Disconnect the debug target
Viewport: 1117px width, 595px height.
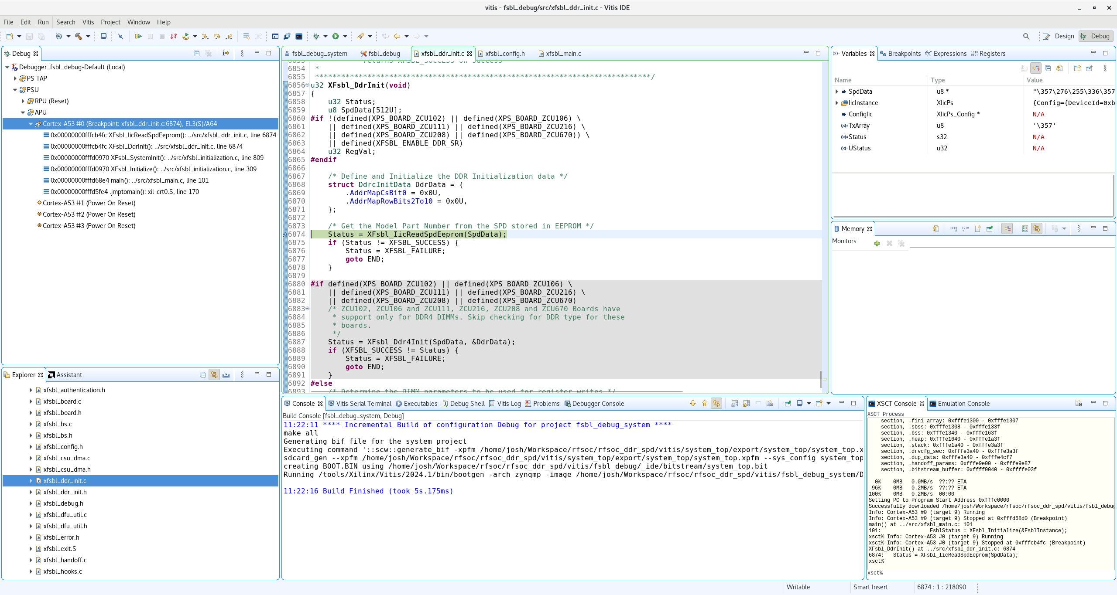pyautogui.click(x=173, y=37)
